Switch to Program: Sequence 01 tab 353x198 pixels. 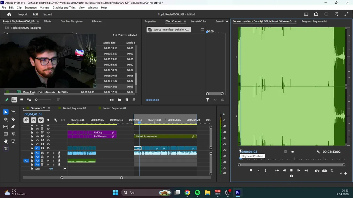point(314,21)
